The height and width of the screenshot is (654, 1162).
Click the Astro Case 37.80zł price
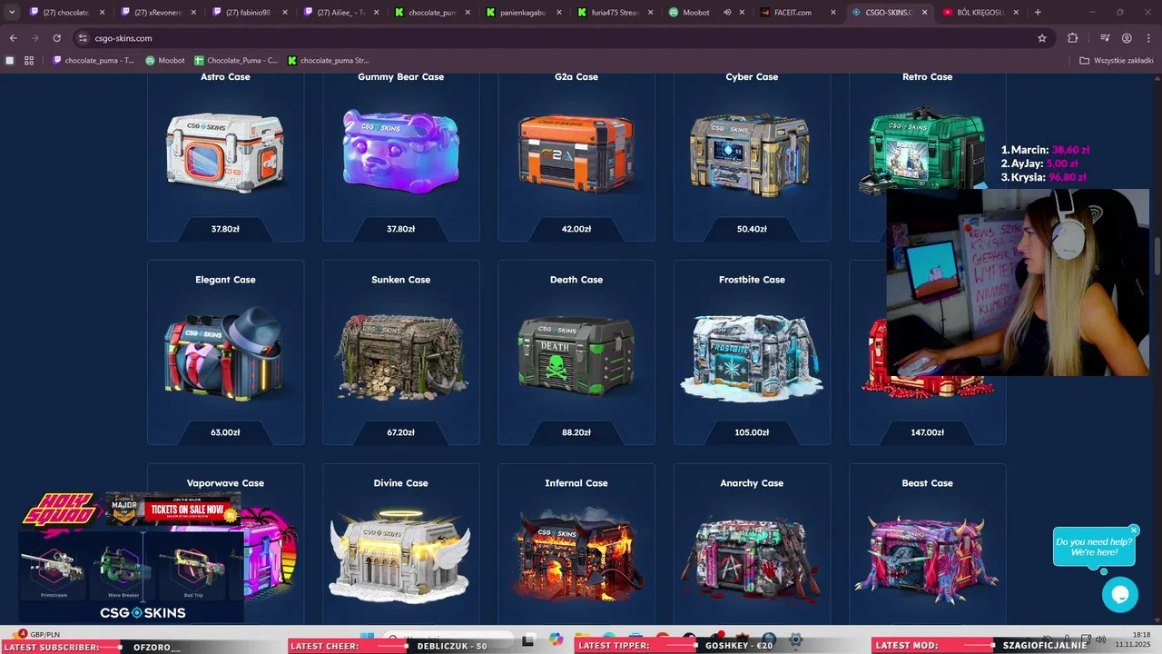coord(225,229)
